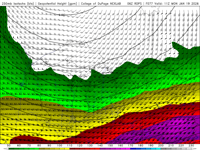This screenshot has width=200, height=150.
Task: Click the 110 value on the color scale
Action: tap(69, 145)
